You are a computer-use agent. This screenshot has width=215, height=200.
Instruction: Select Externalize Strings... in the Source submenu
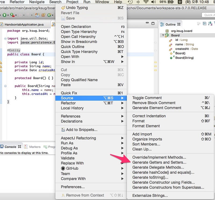[x=171, y=196]
